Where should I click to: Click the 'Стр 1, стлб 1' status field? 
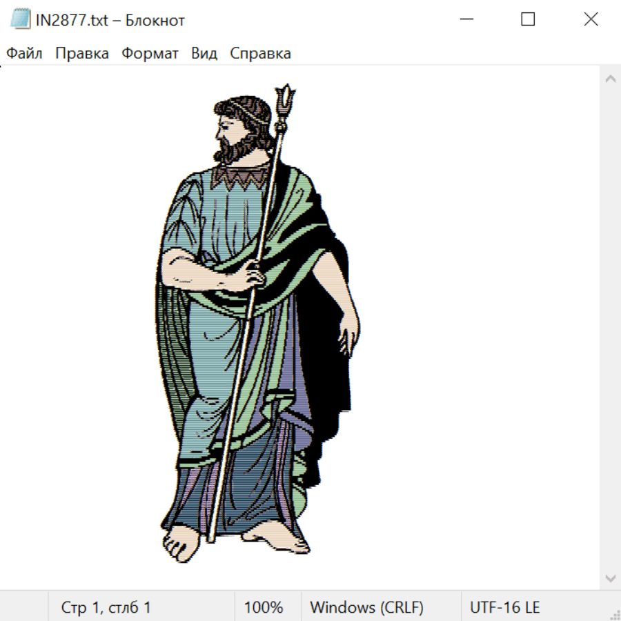click(106, 608)
